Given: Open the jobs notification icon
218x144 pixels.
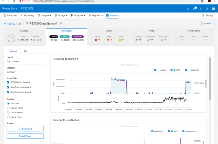Looking at the screenshot, I should (x=195, y=8).
